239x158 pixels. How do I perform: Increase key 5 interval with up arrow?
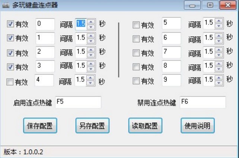pyautogui.click(x=219, y=21)
